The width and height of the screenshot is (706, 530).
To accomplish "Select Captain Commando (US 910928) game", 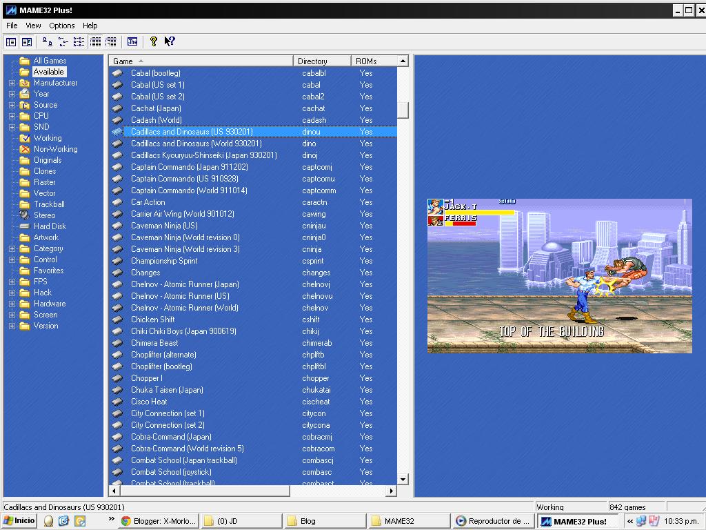I will coord(185,179).
